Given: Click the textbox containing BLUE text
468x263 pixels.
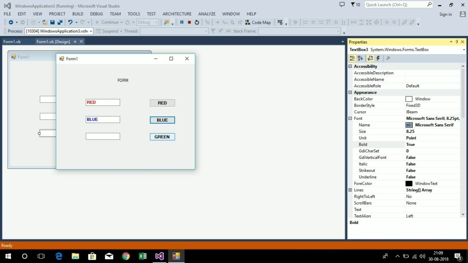Looking at the screenshot, I should coord(103,119).
